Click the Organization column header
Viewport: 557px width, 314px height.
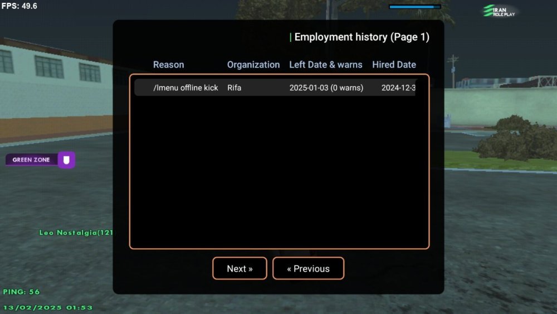(x=253, y=65)
